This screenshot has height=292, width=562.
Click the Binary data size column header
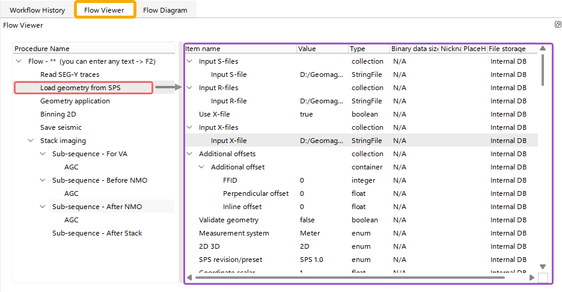pos(414,49)
